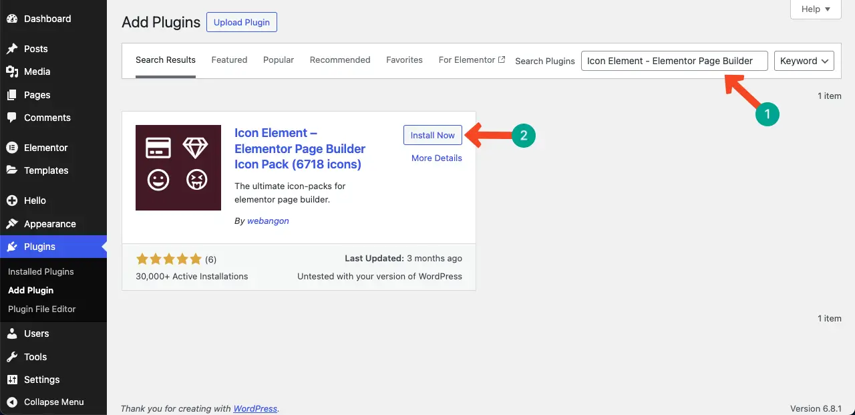Open Installed Plugins submenu item
Image resolution: width=855 pixels, height=415 pixels.
click(41, 272)
